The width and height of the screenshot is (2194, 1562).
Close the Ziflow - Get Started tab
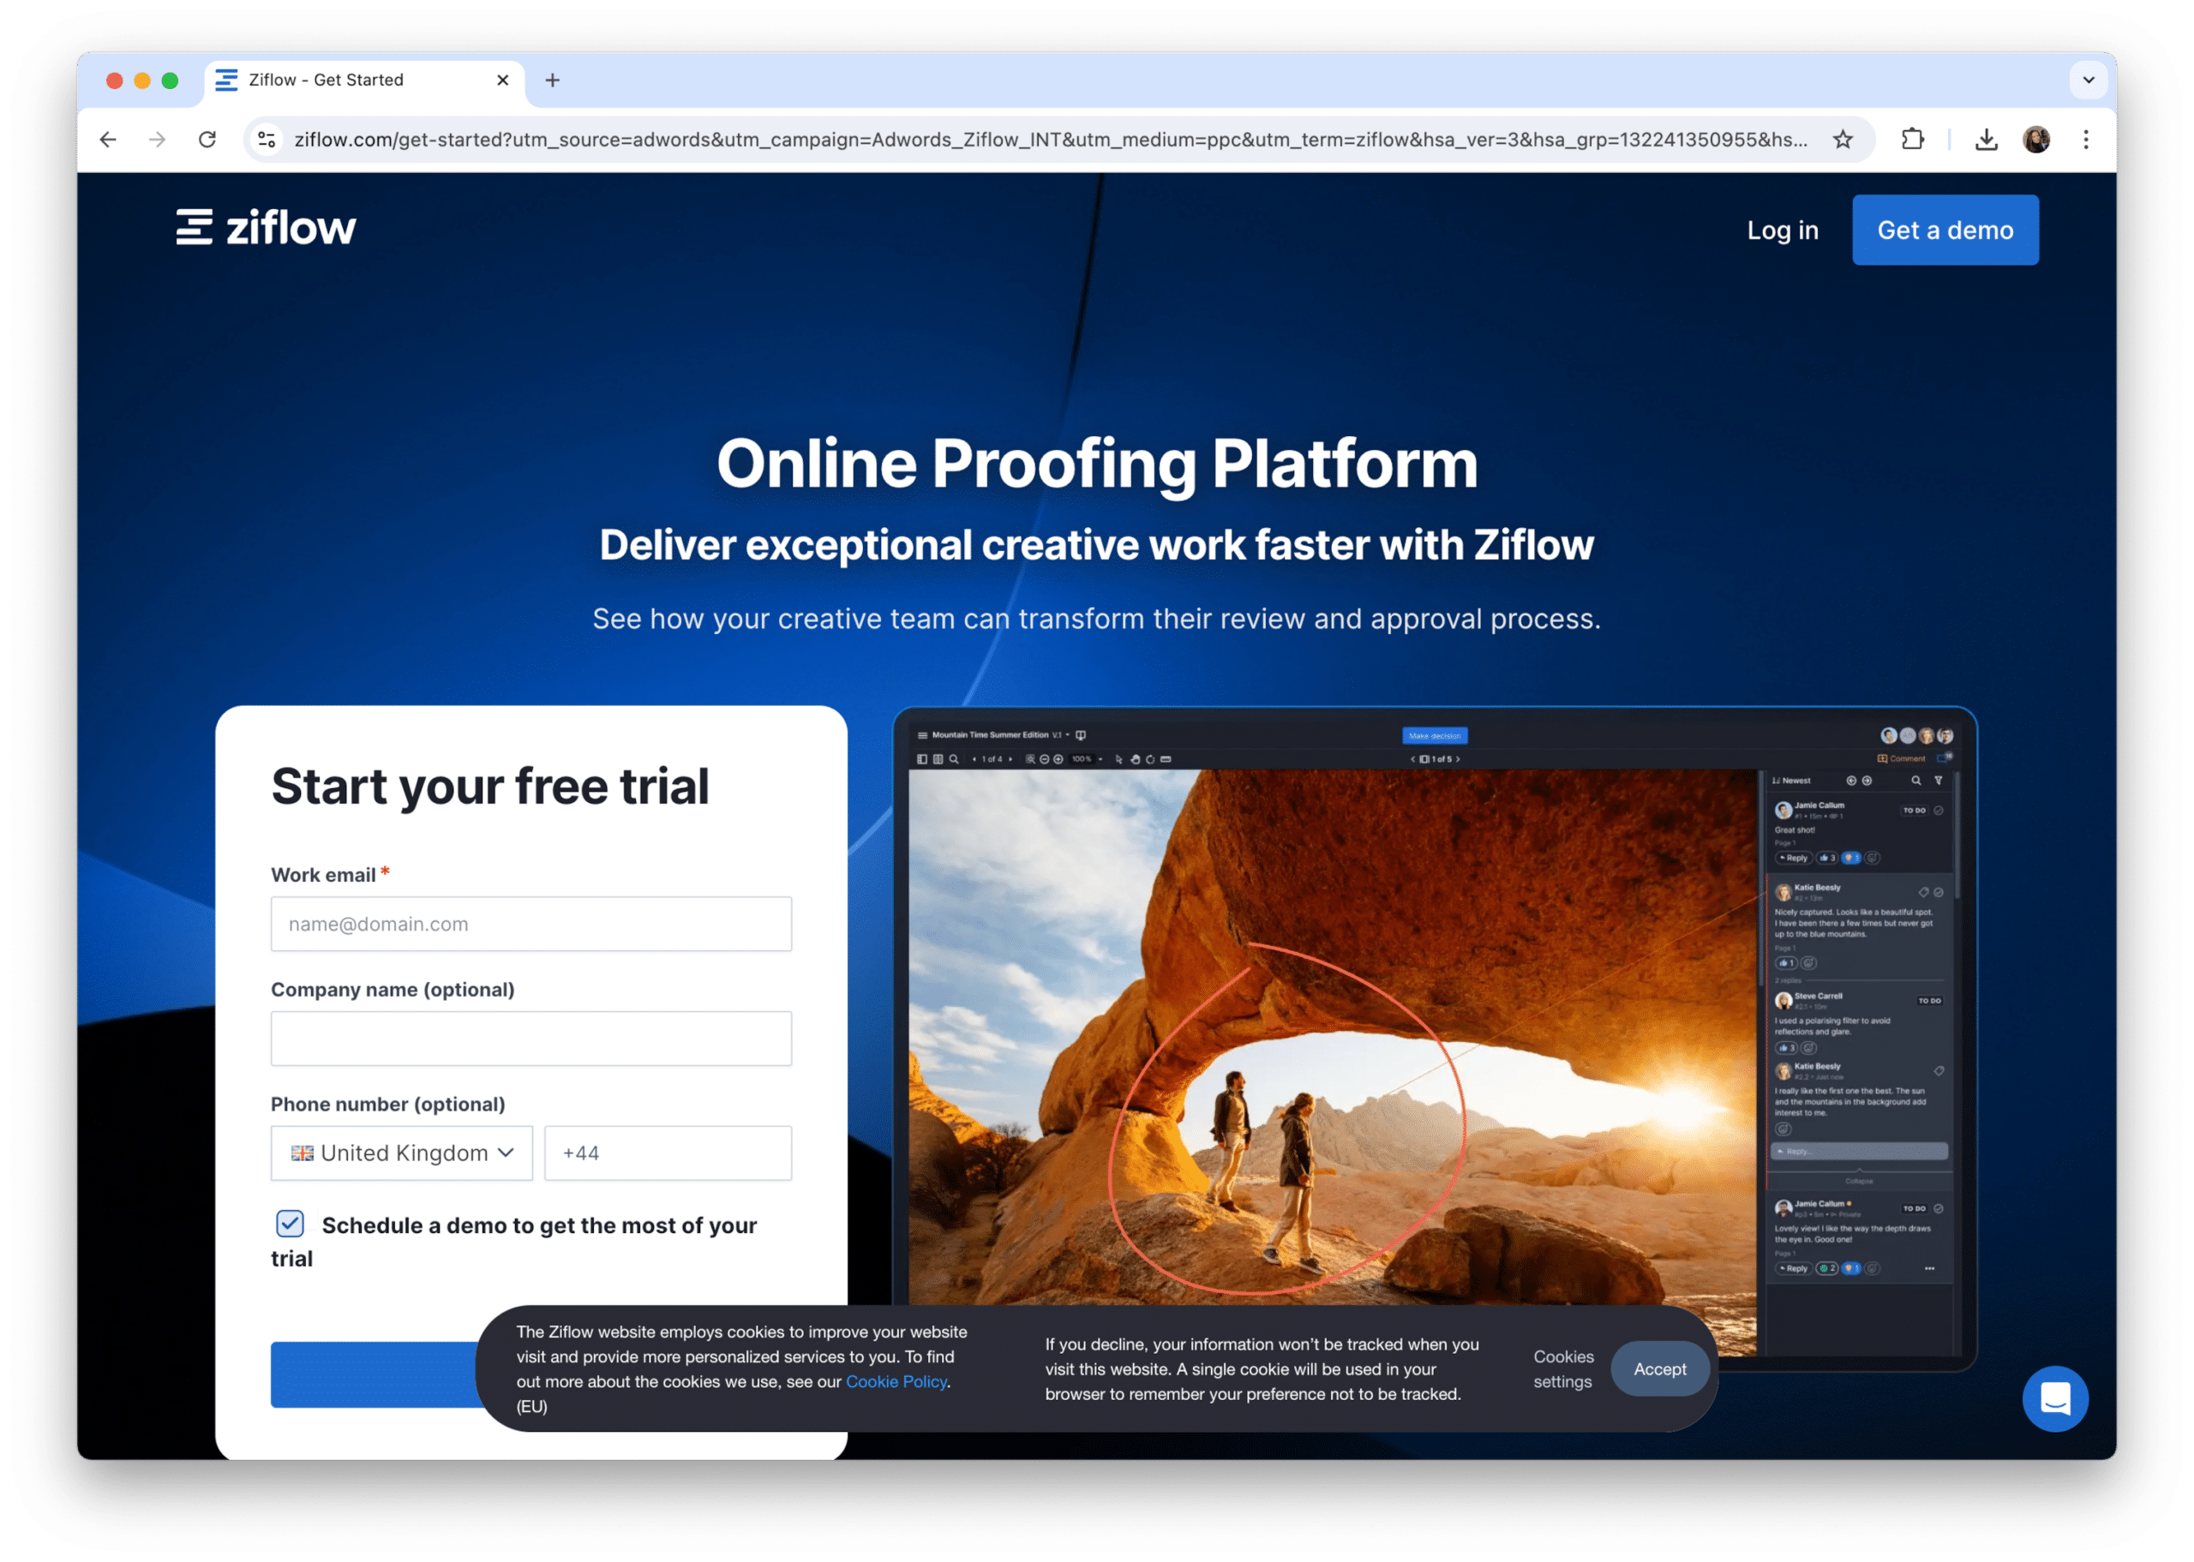(x=502, y=80)
